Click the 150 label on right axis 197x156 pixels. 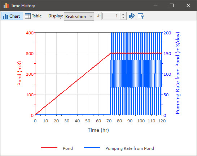167,54
